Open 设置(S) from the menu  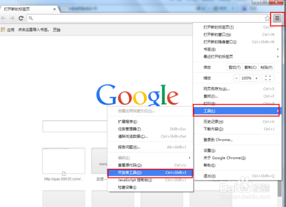pos(237,150)
